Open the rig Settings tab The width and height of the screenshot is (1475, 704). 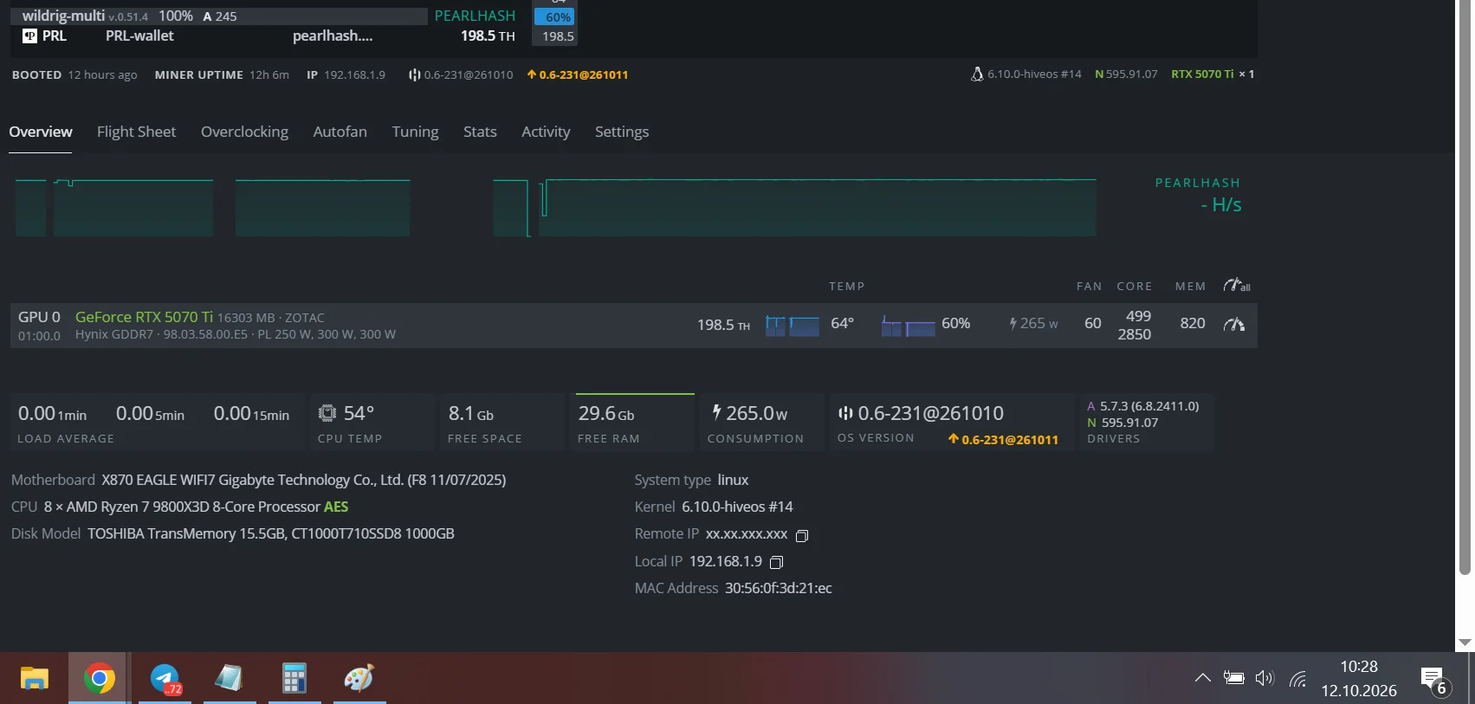[x=622, y=132]
